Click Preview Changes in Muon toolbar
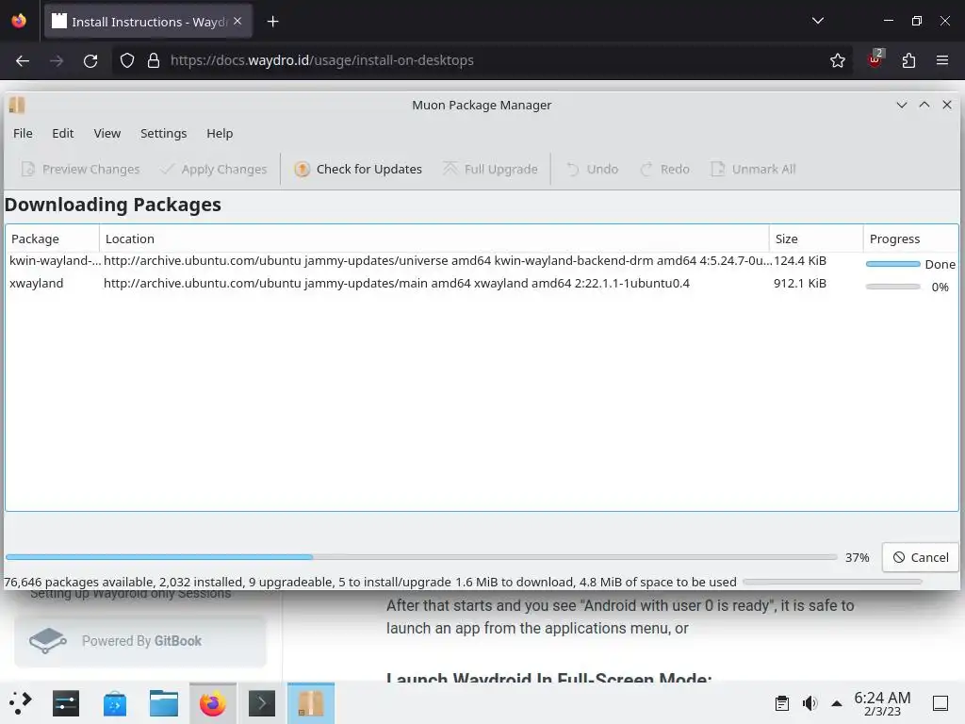Viewport: 965px width, 724px height. (x=80, y=170)
